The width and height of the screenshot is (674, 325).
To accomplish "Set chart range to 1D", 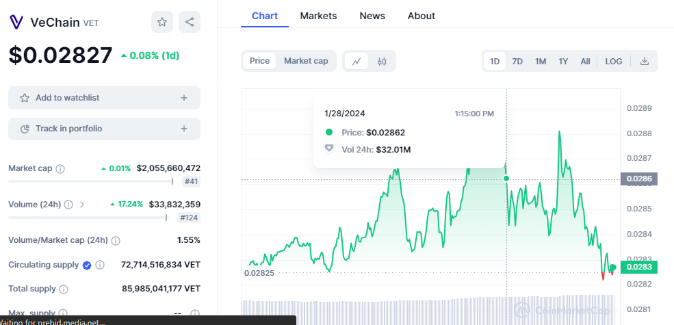I will 495,62.
